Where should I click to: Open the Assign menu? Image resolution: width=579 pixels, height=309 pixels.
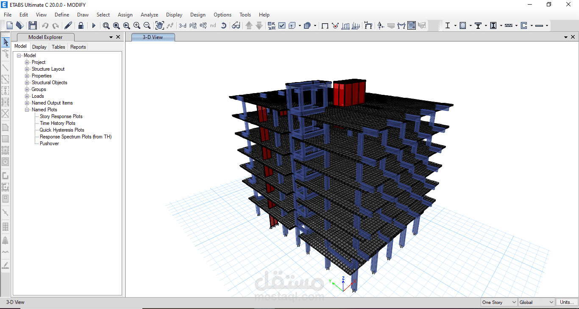(x=125, y=14)
